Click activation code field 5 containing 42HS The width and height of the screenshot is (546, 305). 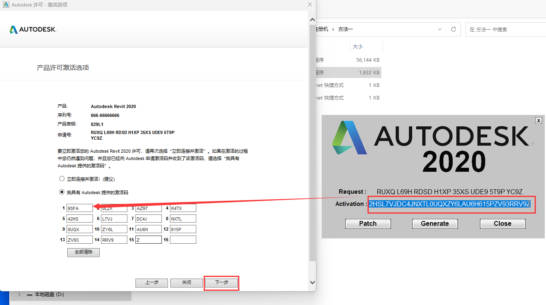pyautogui.click(x=80, y=218)
